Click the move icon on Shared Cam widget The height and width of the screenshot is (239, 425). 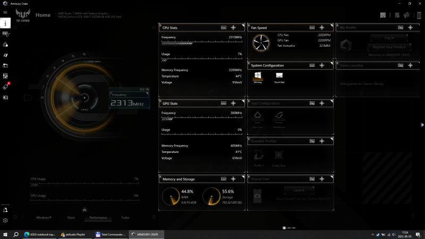[x=322, y=179]
